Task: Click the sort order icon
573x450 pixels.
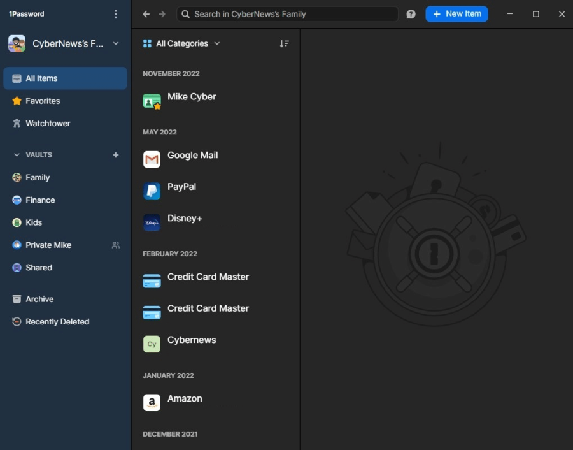Action: (x=285, y=43)
